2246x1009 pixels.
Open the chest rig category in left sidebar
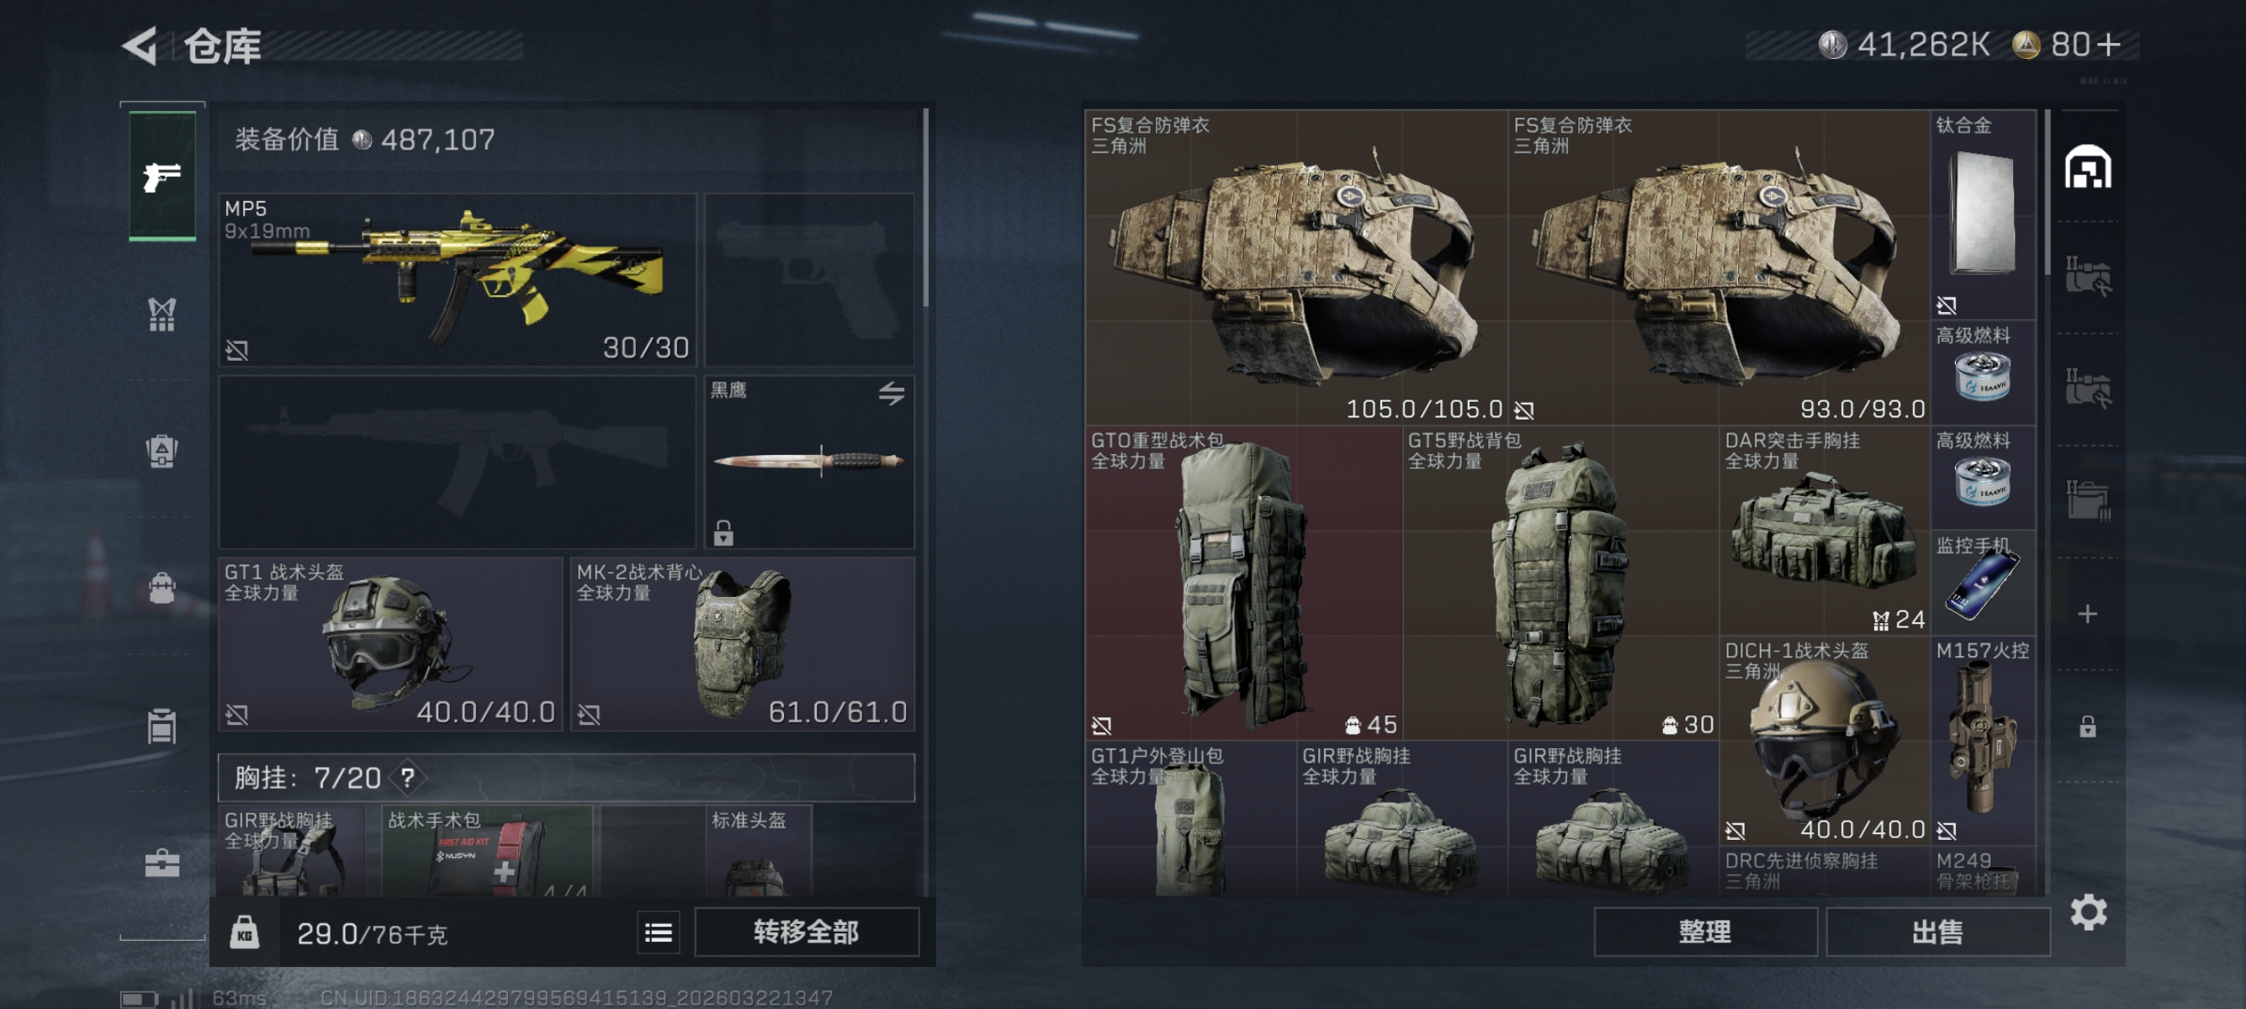(162, 314)
